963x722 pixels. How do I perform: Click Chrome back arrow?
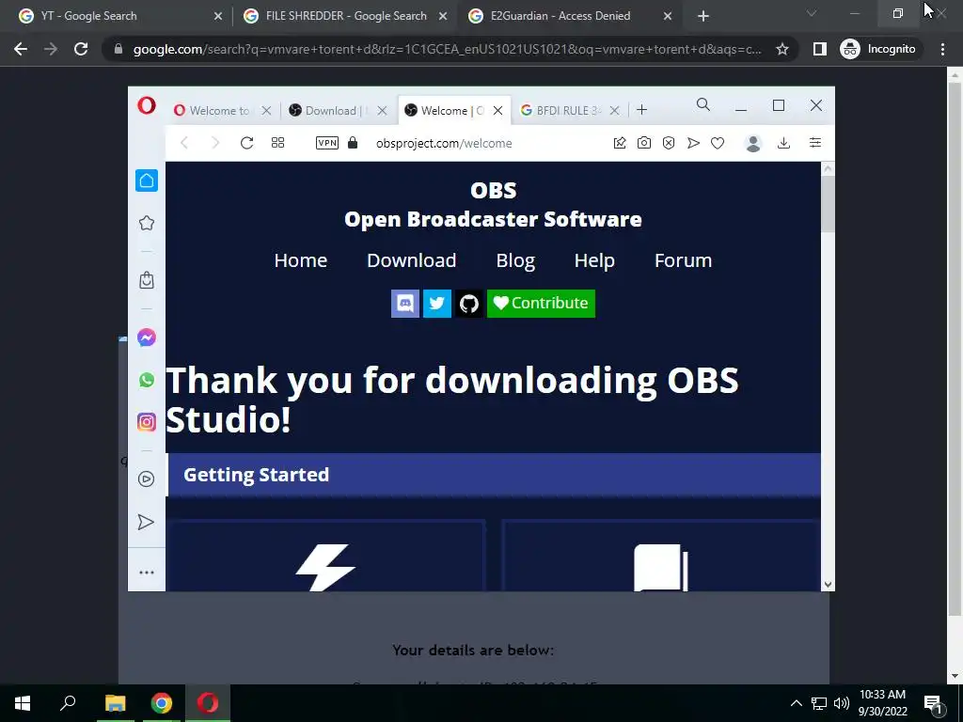point(21,49)
